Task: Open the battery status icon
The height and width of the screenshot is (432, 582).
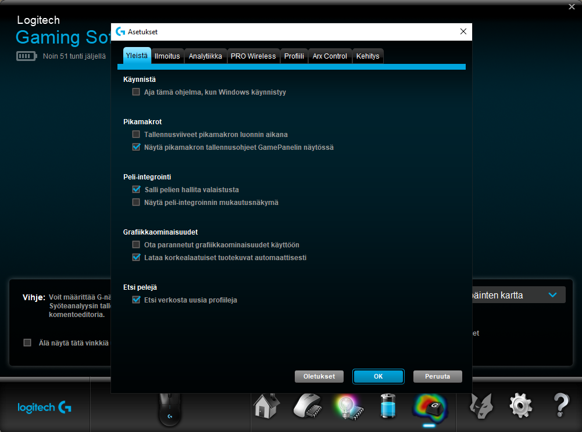Action: pos(388,406)
